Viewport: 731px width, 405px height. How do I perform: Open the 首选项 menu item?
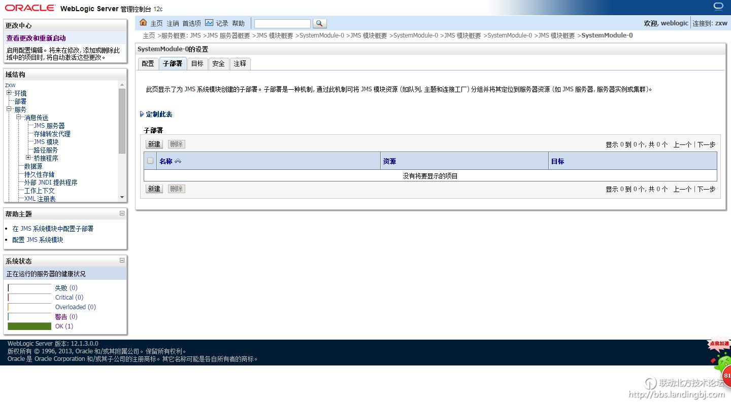pos(191,23)
